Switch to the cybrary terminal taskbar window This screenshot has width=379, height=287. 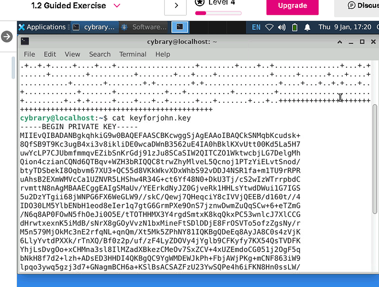pos(94,27)
